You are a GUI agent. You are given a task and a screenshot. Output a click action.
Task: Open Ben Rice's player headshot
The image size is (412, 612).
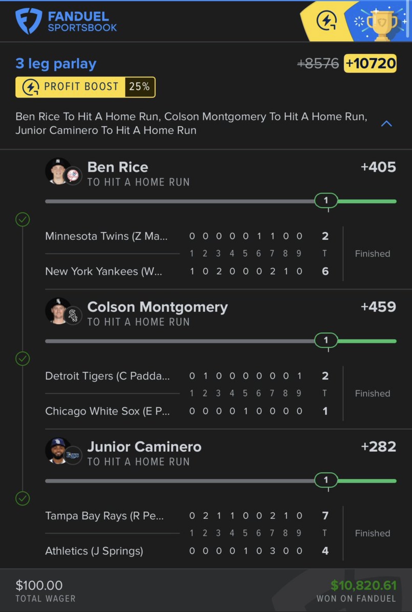click(57, 171)
